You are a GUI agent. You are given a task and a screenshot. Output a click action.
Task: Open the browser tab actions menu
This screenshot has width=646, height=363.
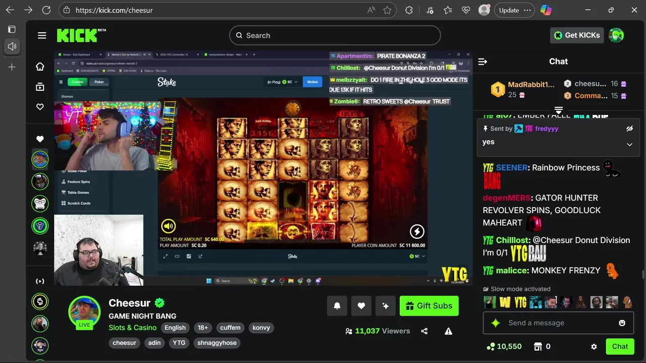click(x=12, y=29)
